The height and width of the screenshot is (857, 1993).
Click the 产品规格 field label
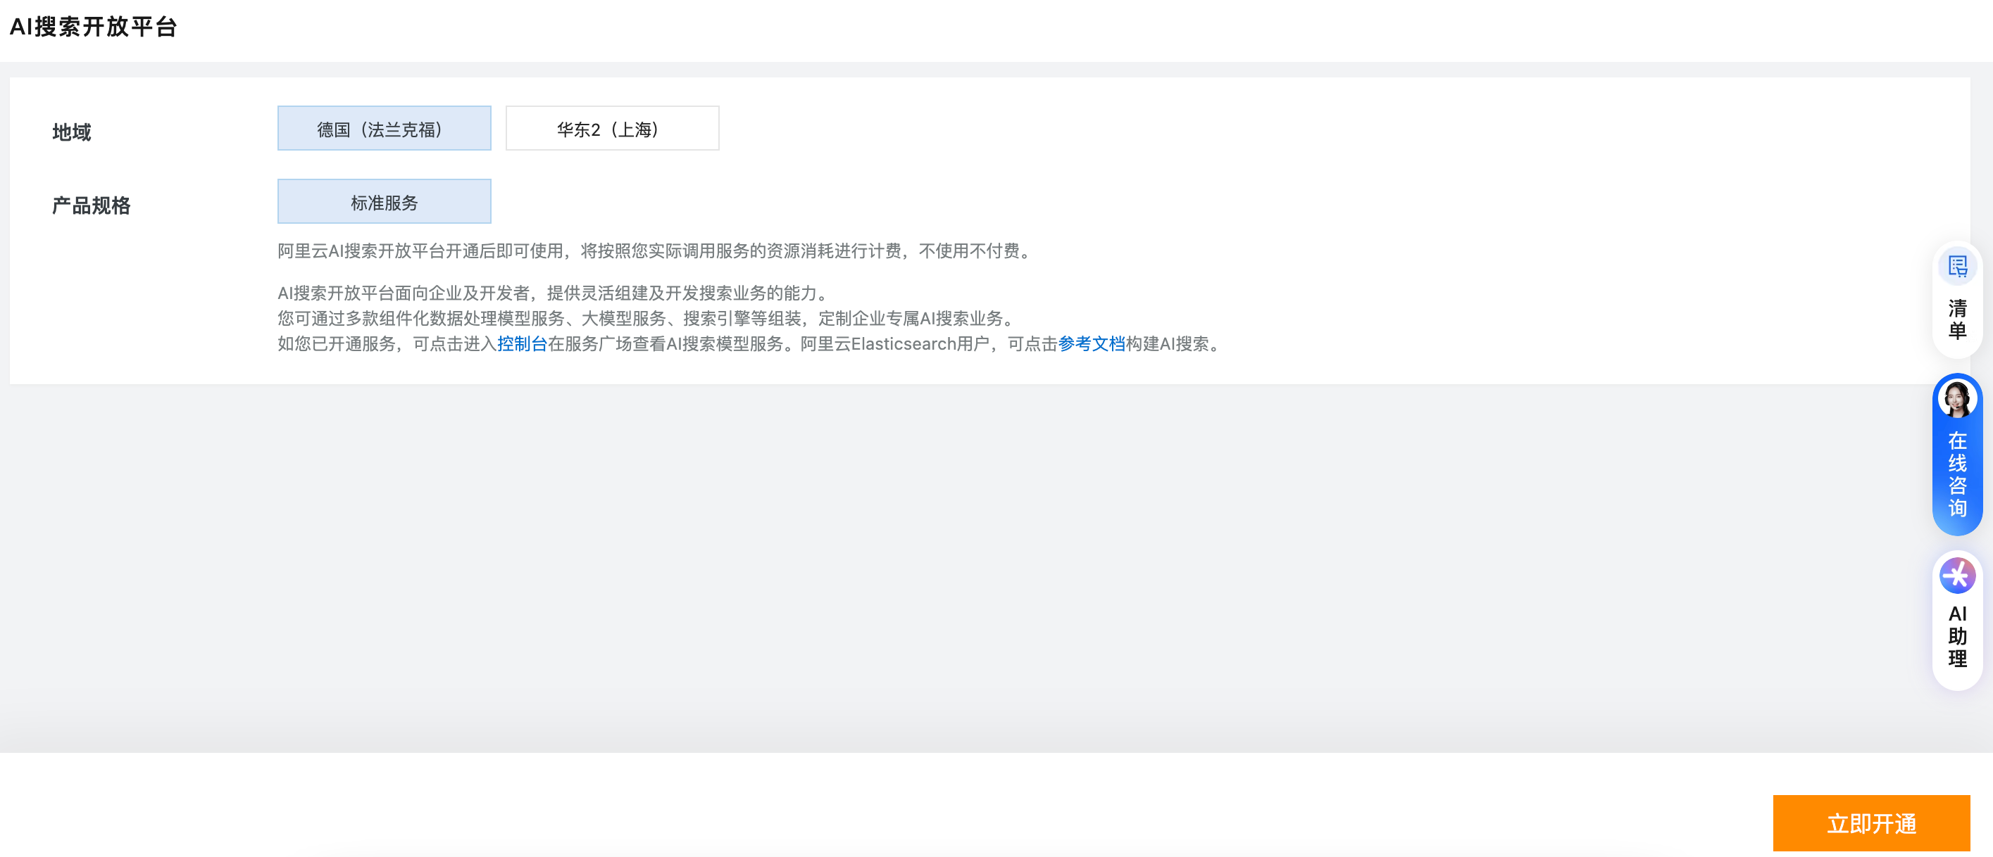point(92,205)
